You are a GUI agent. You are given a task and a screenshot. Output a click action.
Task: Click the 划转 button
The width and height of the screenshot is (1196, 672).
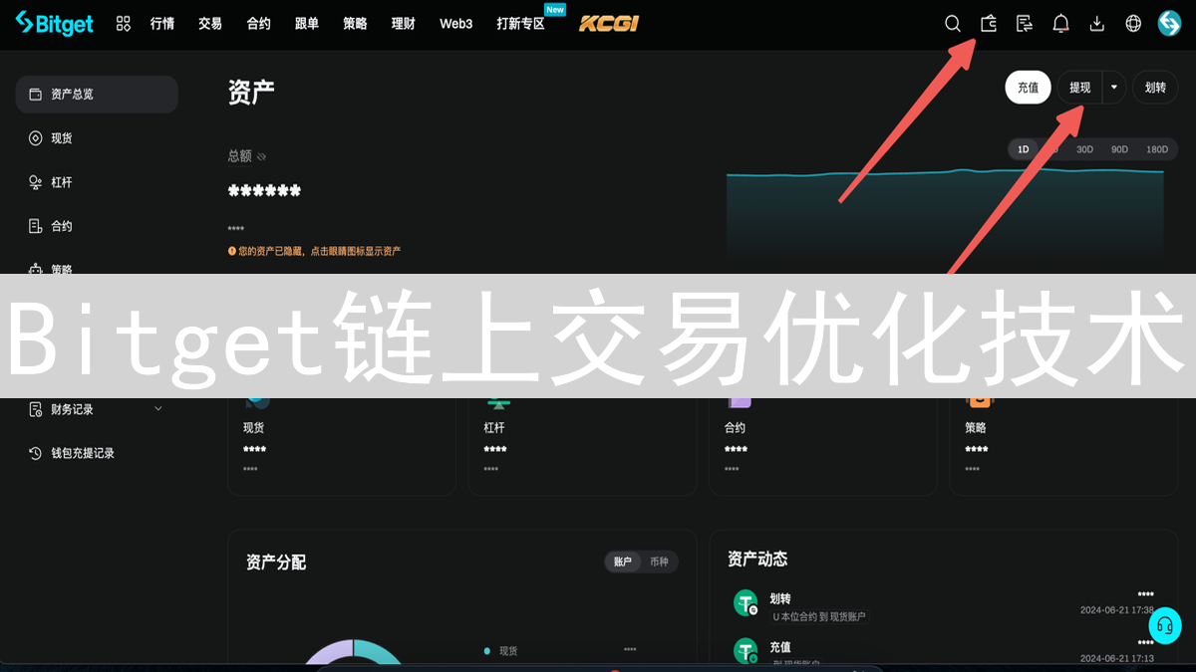[x=1155, y=88]
